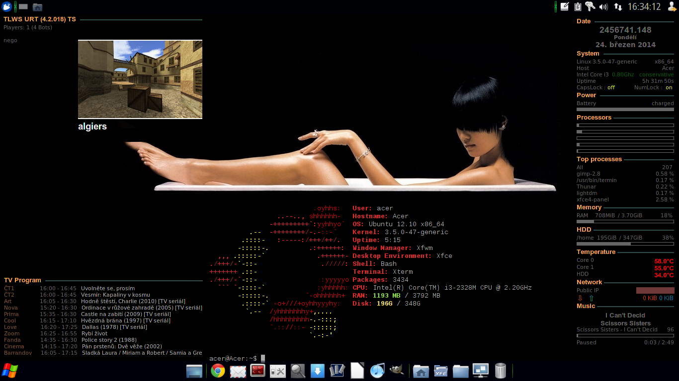Screen dimensions: 679x381
Task: Click 'Linux 3.5.0-47-generic' system line
Action: [x=607, y=62]
